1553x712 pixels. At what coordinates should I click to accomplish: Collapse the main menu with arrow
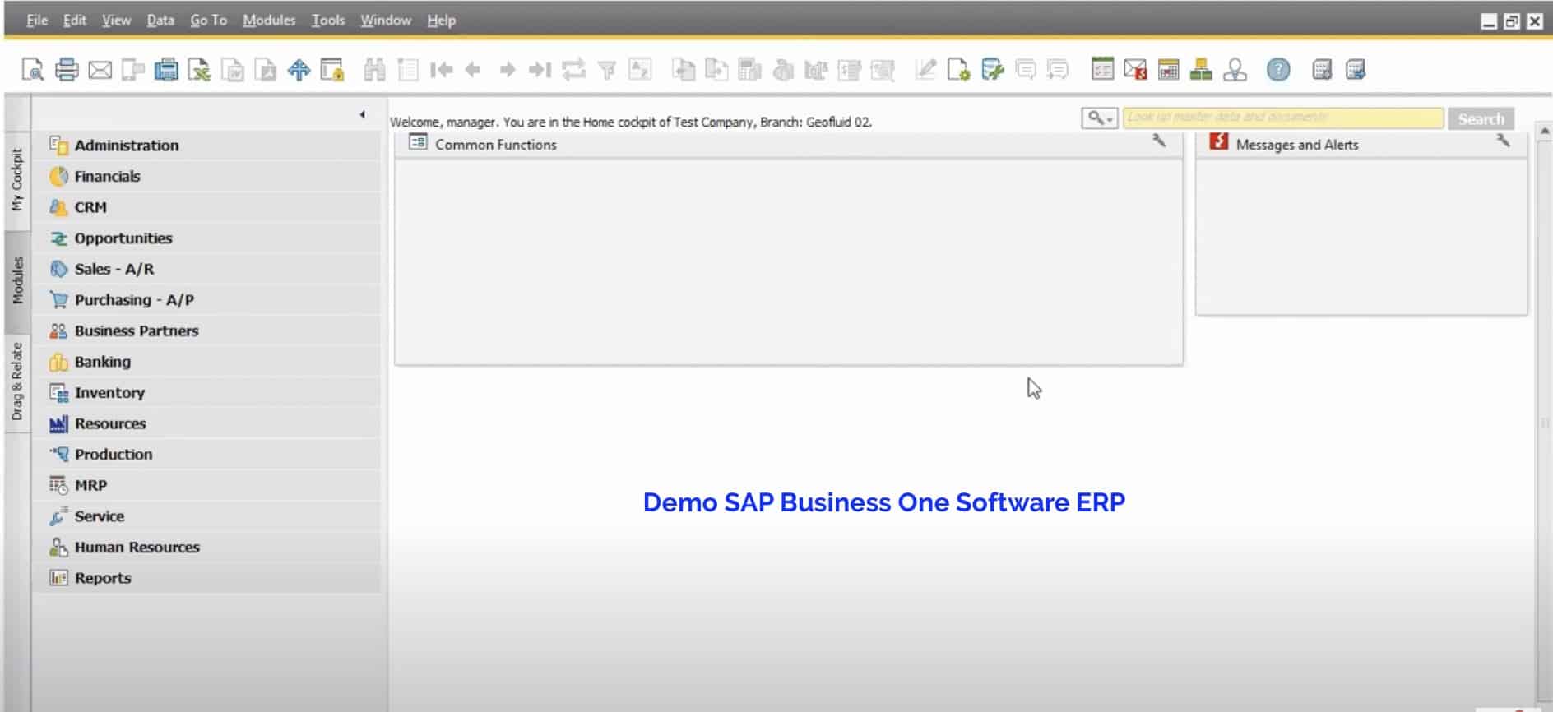pos(363,115)
